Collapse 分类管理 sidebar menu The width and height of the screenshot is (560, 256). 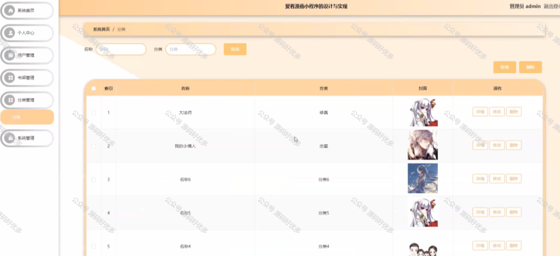tap(27, 100)
